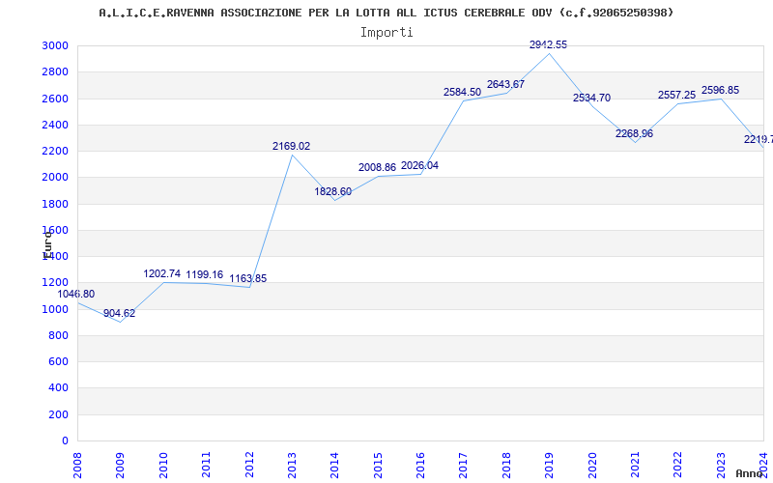Select the Importi subtitle text
The image size is (773, 483).
(386, 33)
